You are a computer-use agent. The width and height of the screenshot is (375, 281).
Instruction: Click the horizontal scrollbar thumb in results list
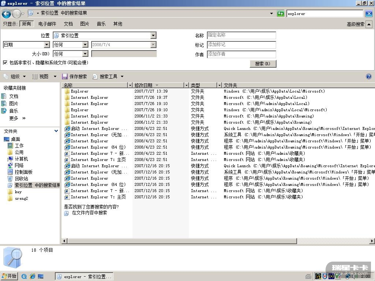click(182, 241)
